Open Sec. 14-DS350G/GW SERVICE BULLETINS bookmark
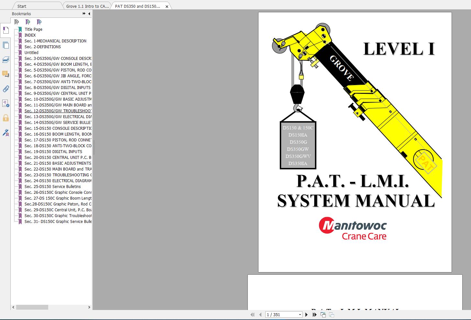The image size is (471, 320). pyautogui.click(x=58, y=122)
